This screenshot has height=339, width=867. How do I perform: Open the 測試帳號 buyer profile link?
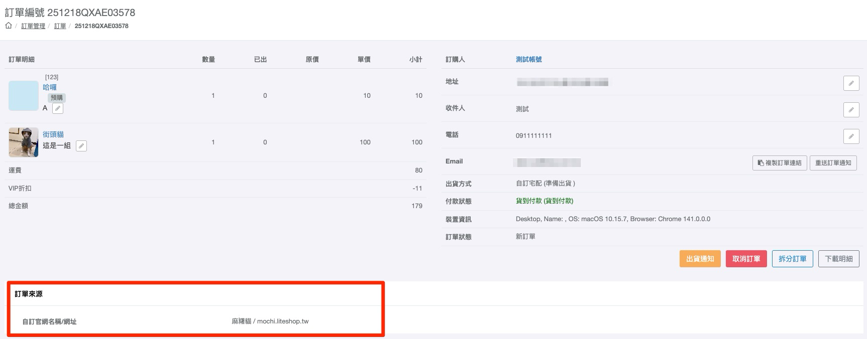pyautogui.click(x=528, y=59)
